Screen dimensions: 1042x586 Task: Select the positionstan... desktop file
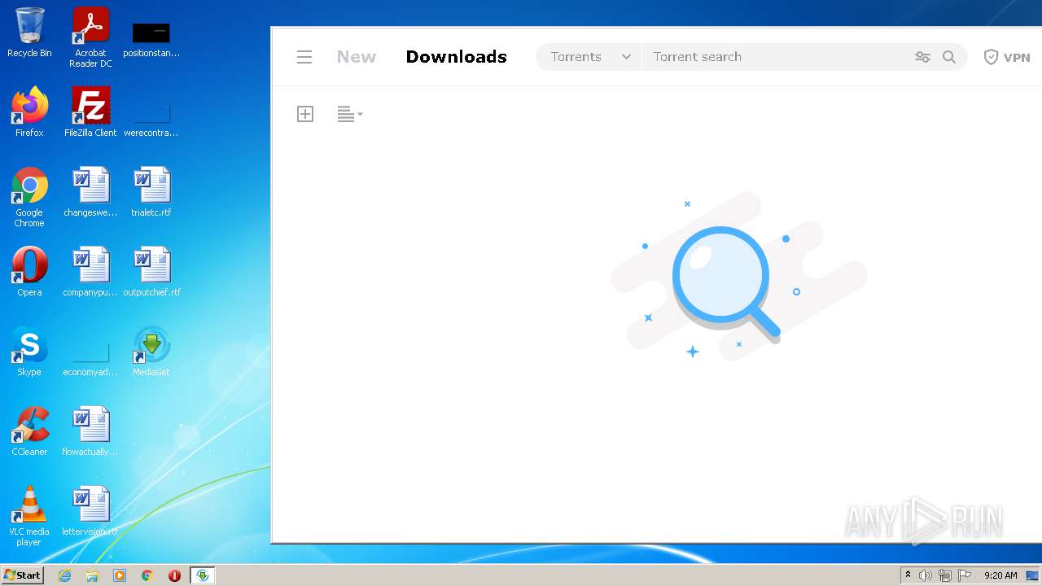[151, 39]
